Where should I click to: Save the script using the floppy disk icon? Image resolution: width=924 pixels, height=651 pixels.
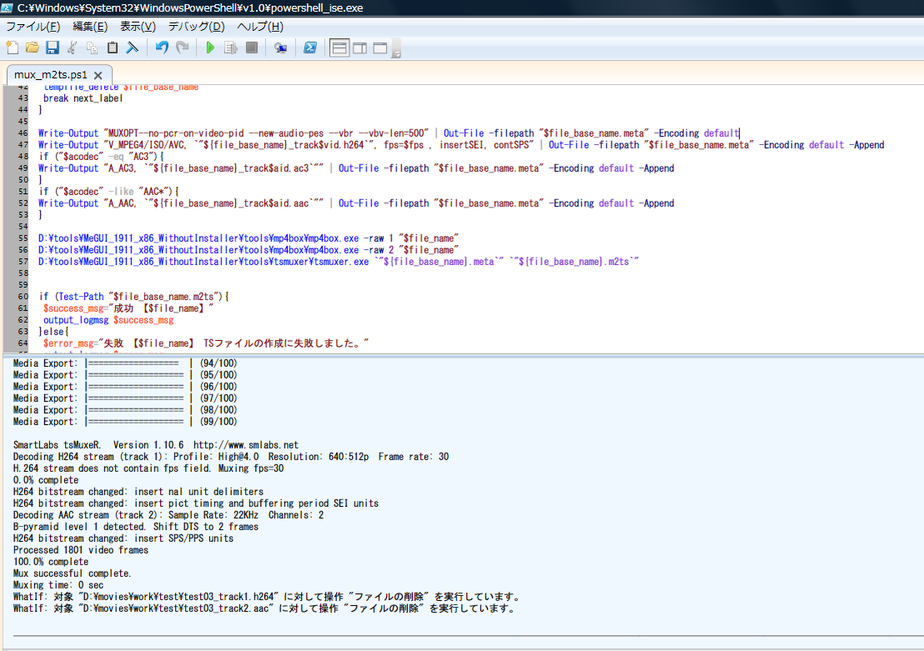coord(52,48)
